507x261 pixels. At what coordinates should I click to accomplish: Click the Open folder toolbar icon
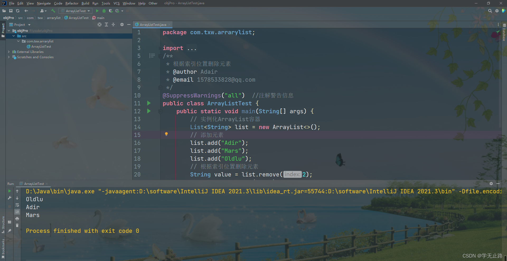tap(4, 11)
